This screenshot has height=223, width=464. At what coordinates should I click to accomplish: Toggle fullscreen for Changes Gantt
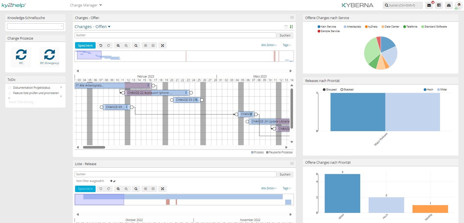pyautogui.click(x=163, y=45)
